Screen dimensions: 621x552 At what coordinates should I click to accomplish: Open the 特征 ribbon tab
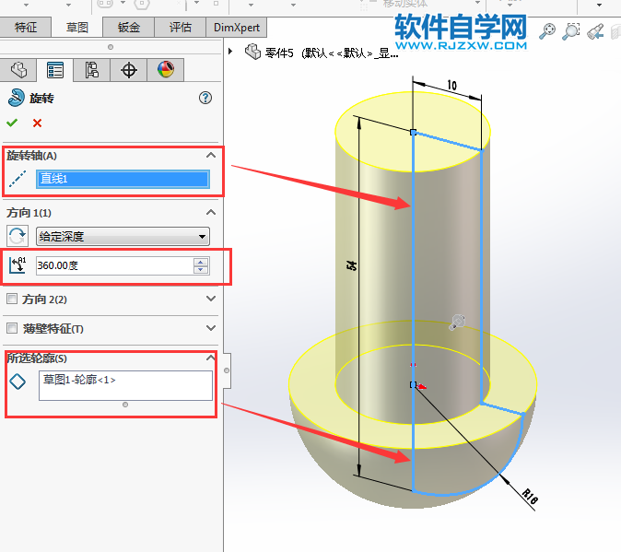(x=26, y=27)
